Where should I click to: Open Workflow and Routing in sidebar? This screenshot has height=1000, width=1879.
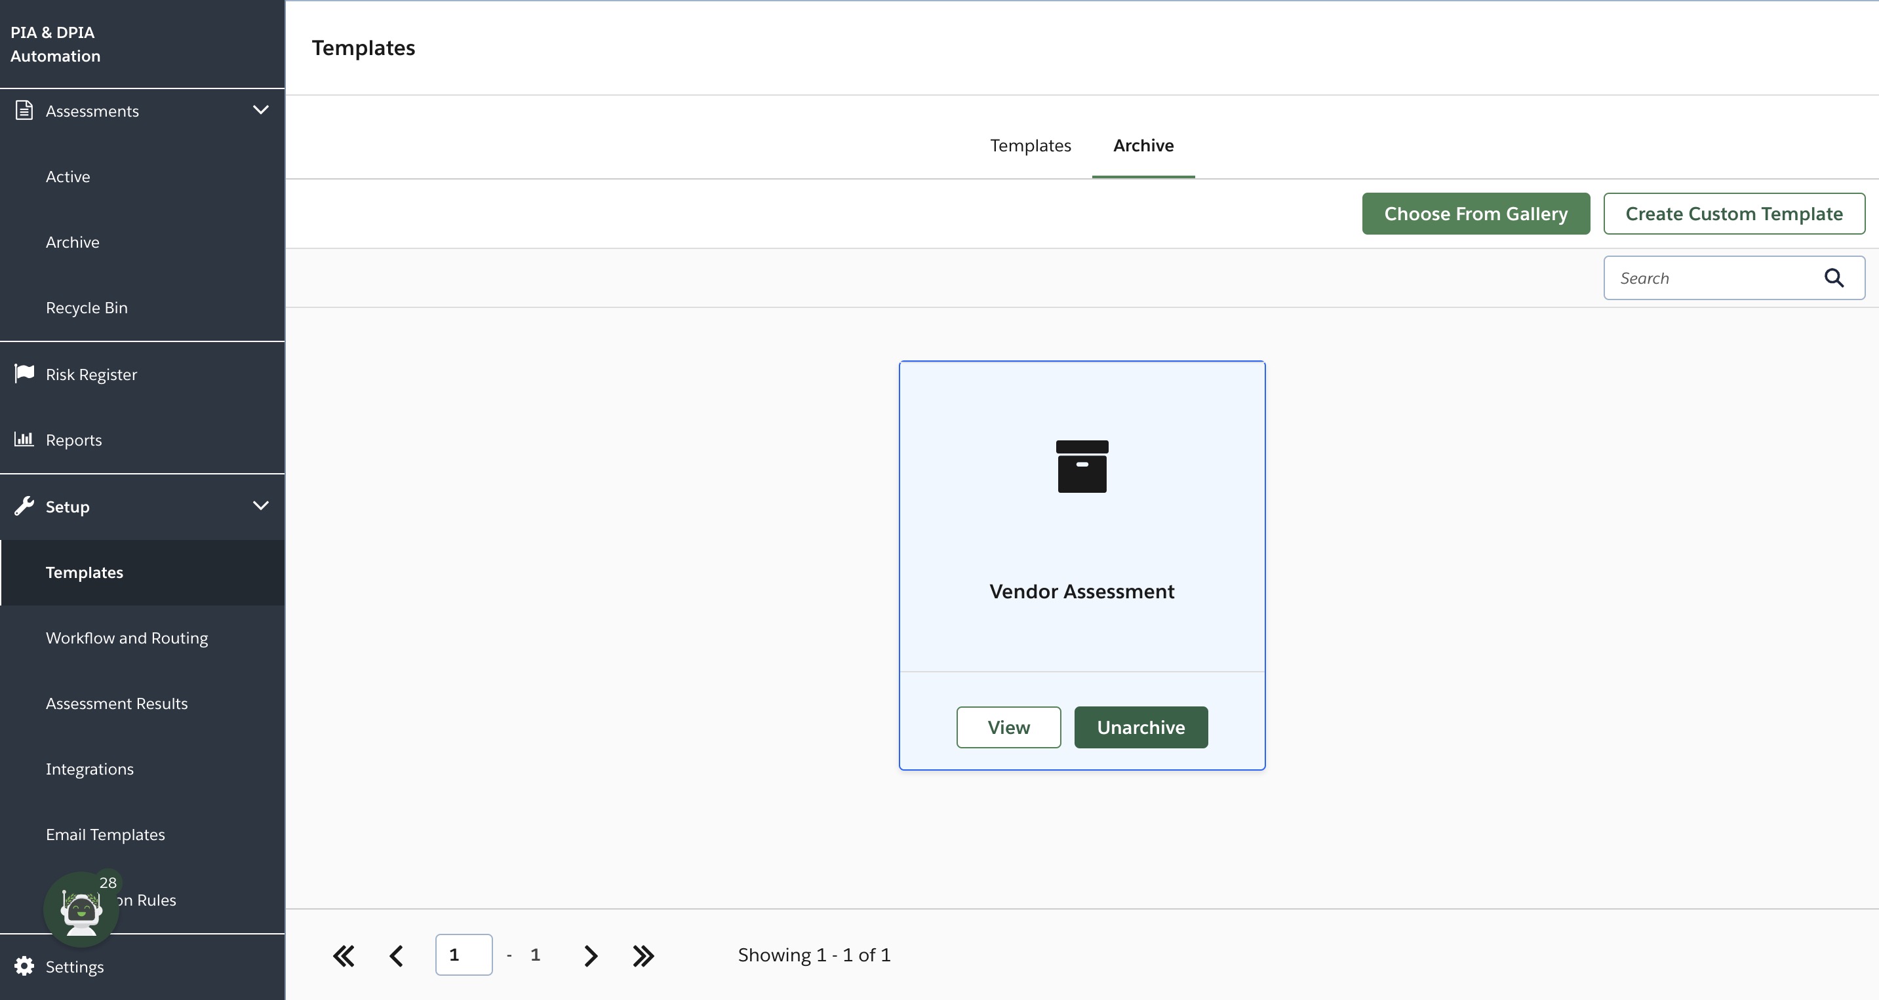click(127, 638)
